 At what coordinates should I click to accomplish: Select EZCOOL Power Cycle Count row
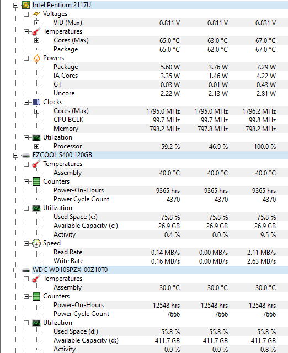point(170,199)
